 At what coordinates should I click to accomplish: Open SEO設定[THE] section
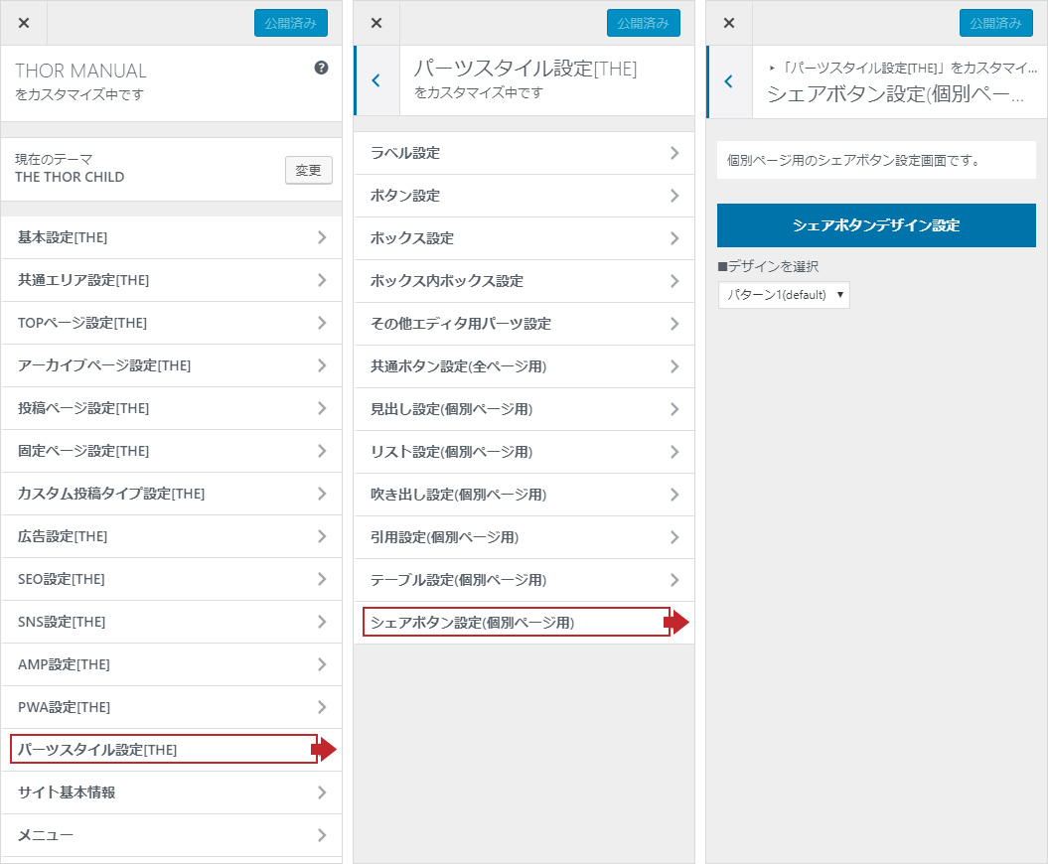click(171, 579)
